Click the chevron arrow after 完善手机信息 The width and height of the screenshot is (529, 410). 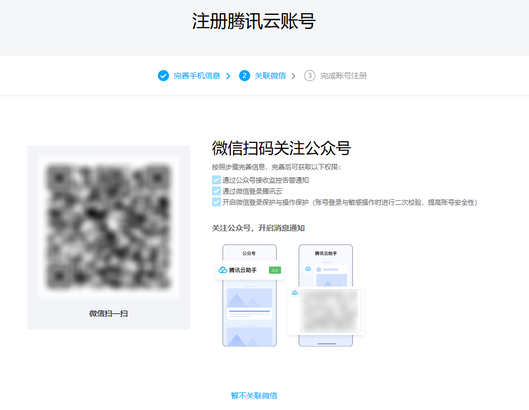click(228, 76)
